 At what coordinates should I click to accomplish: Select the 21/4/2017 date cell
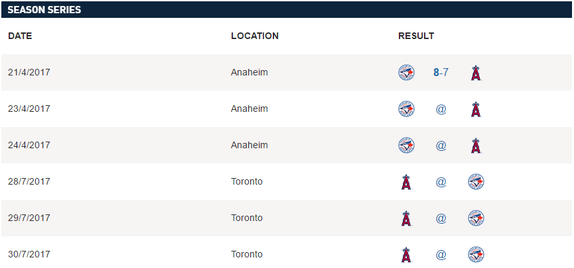29,72
